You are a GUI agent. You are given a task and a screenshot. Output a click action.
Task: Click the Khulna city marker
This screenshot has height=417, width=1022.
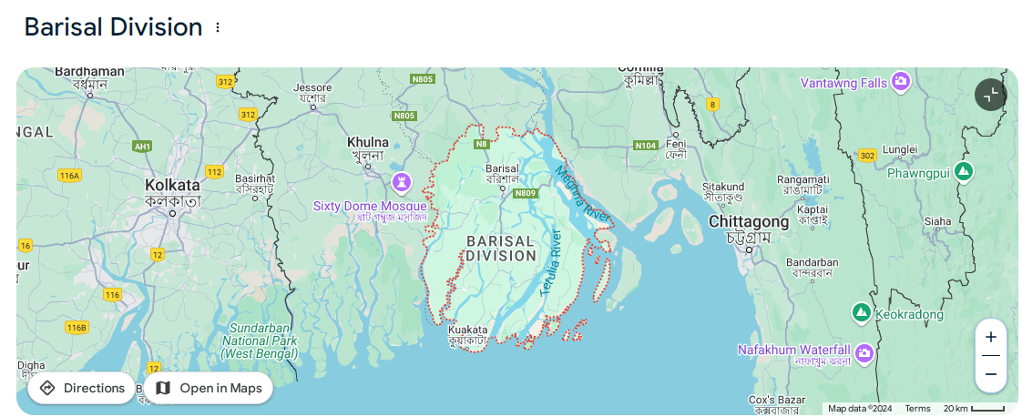point(368,166)
